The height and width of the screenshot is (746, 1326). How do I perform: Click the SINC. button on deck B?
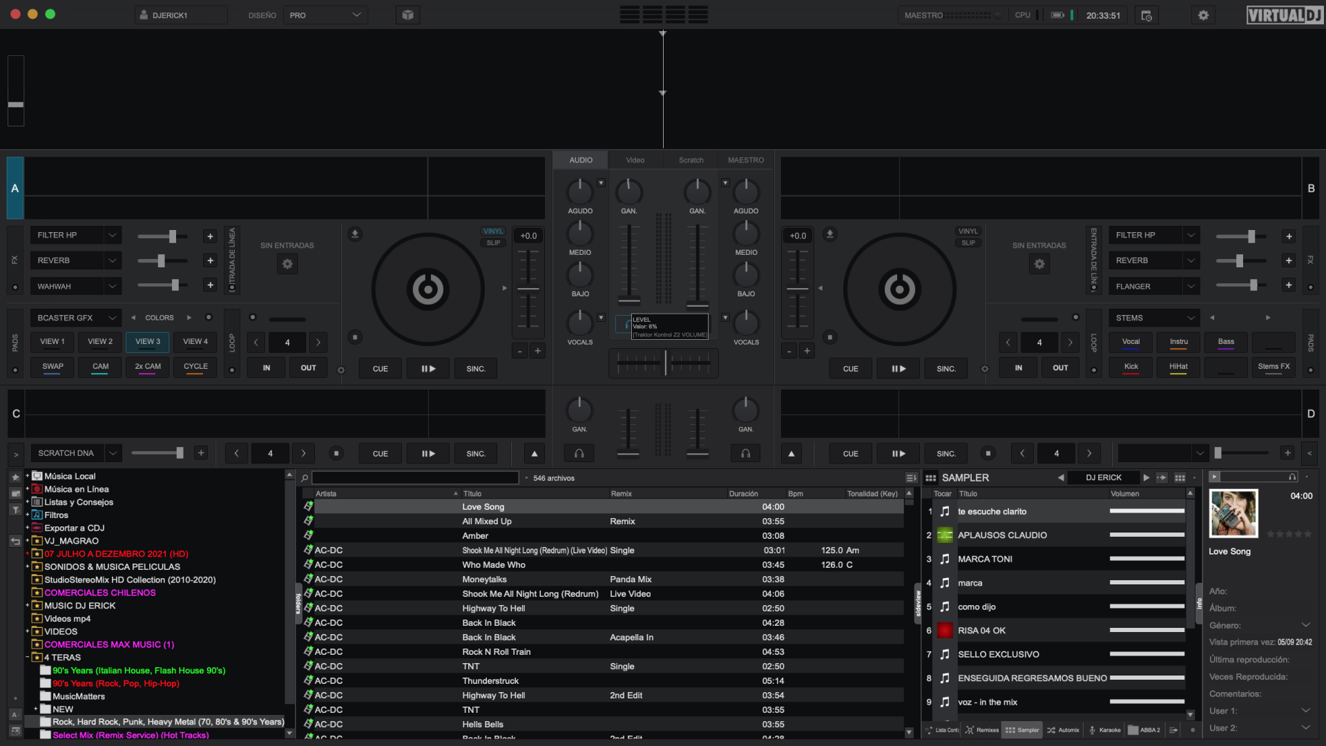tap(946, 369)
